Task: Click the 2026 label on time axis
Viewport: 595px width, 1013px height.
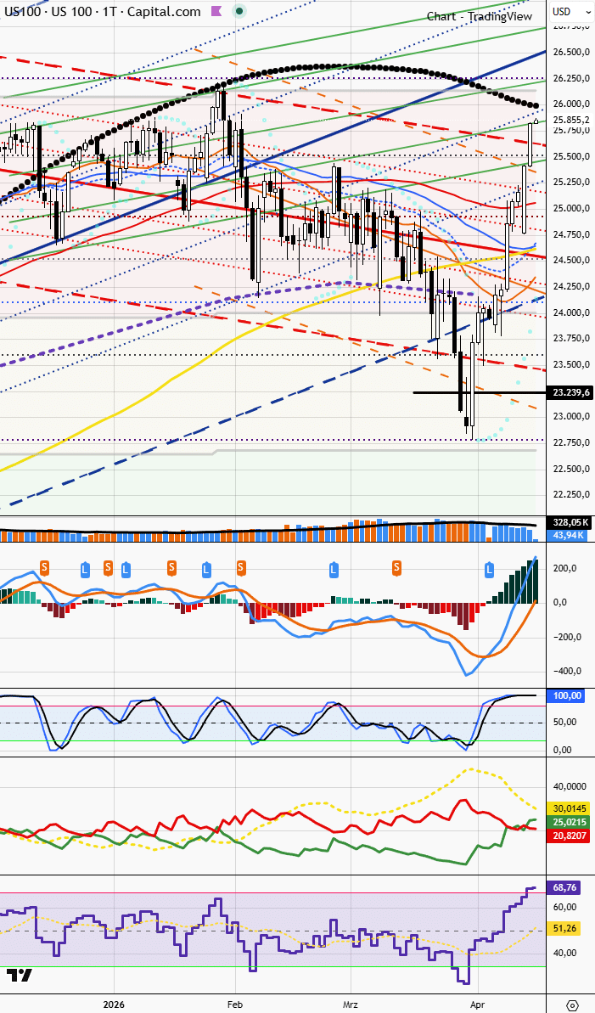Action: (113, 1005)
